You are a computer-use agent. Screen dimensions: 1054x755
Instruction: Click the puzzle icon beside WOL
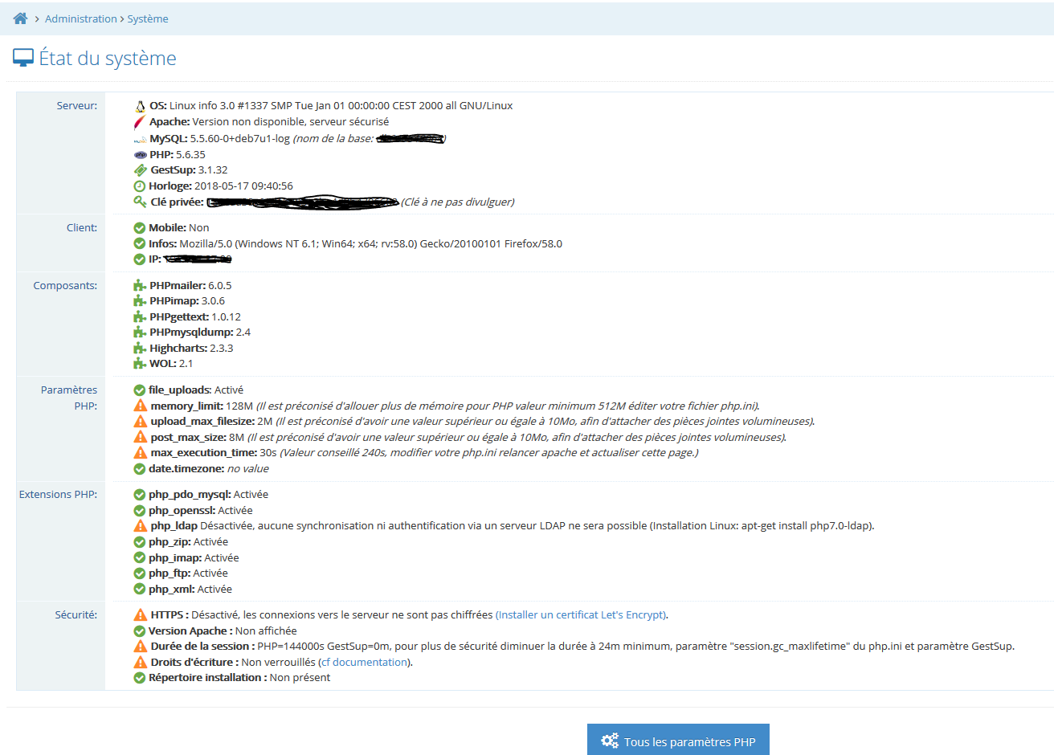click(140, 364)
